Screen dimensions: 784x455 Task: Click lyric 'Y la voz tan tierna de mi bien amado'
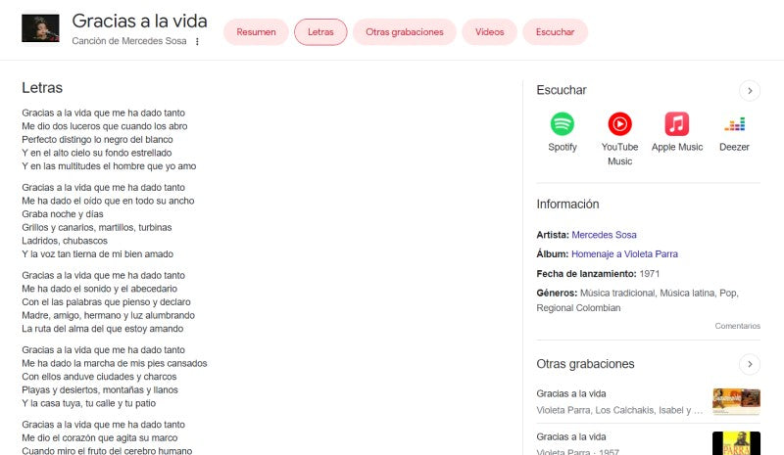[97, 254]
